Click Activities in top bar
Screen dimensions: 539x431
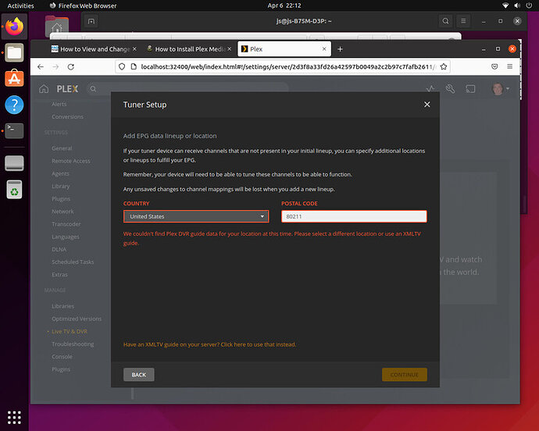[20, 5]
